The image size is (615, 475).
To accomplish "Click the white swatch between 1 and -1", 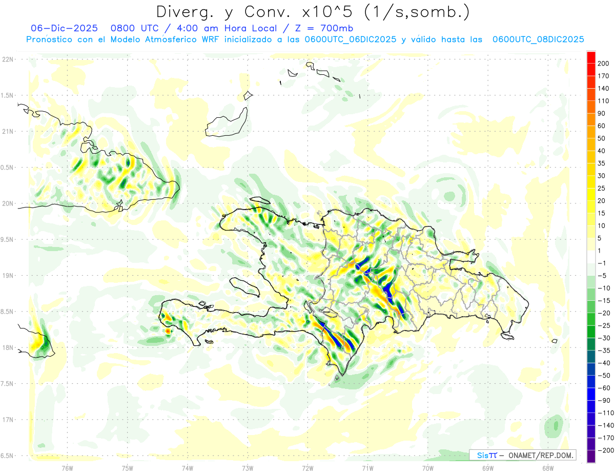I will pyautogui.click(x=591, y=257).
